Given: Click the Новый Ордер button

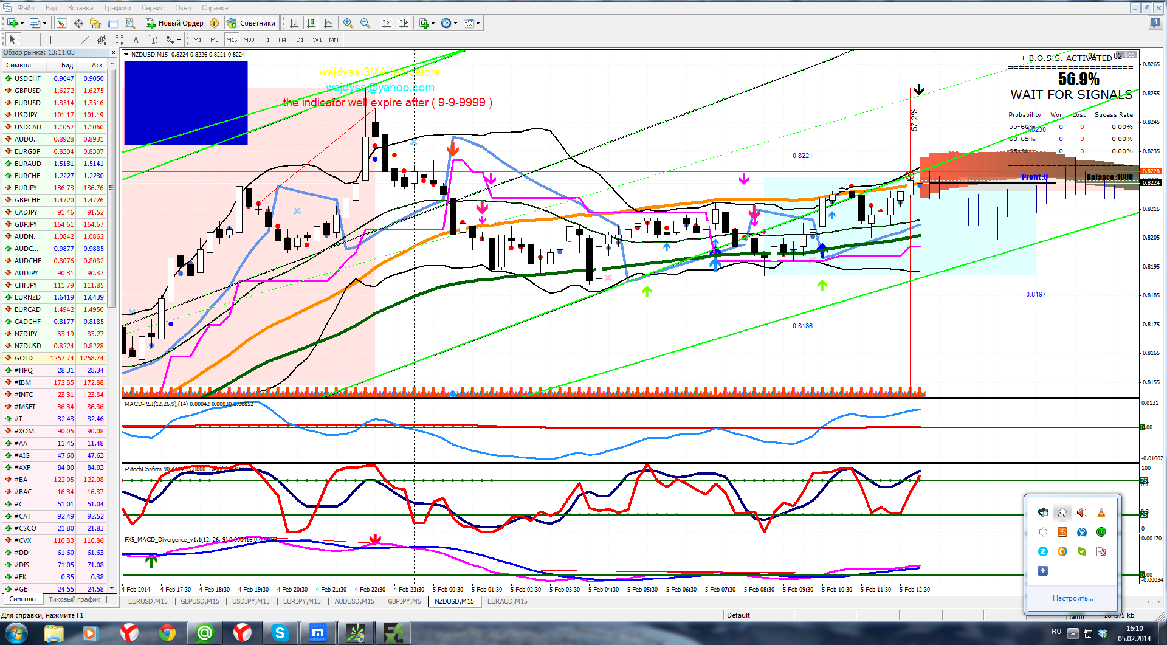Looking at the screenshot, I should 175,23.
